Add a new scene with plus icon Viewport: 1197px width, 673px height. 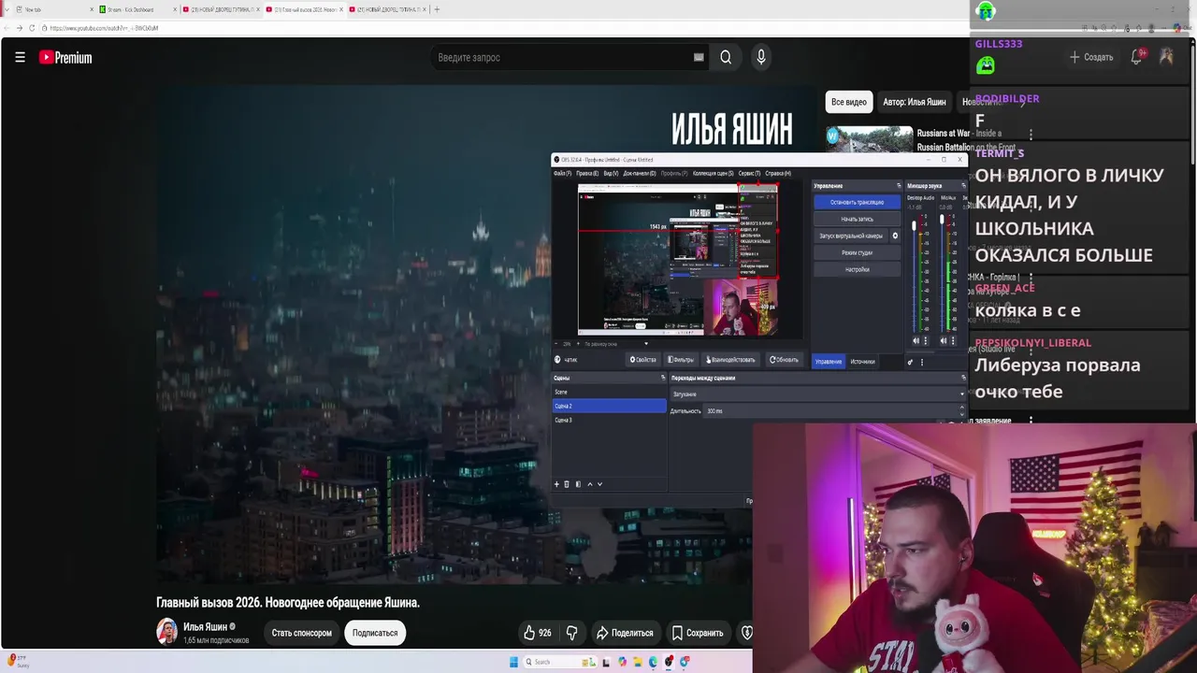pos(556,484)
